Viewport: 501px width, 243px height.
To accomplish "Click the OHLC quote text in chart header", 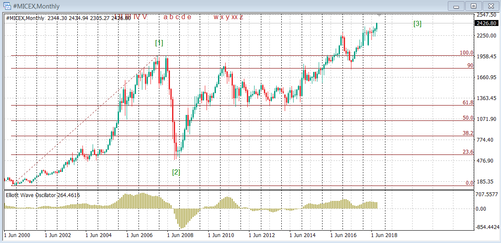I will point(89,18).
